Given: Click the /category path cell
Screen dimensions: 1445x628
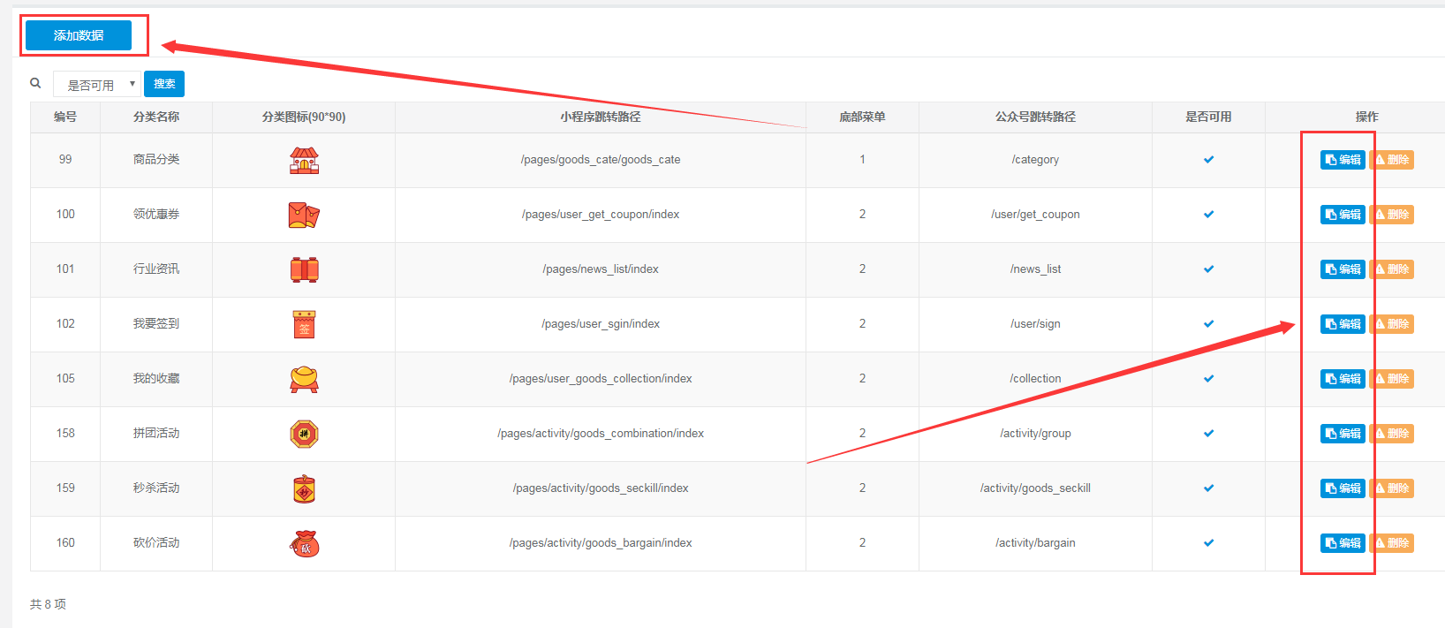Looking at the screenshot, I should 1035,160.
